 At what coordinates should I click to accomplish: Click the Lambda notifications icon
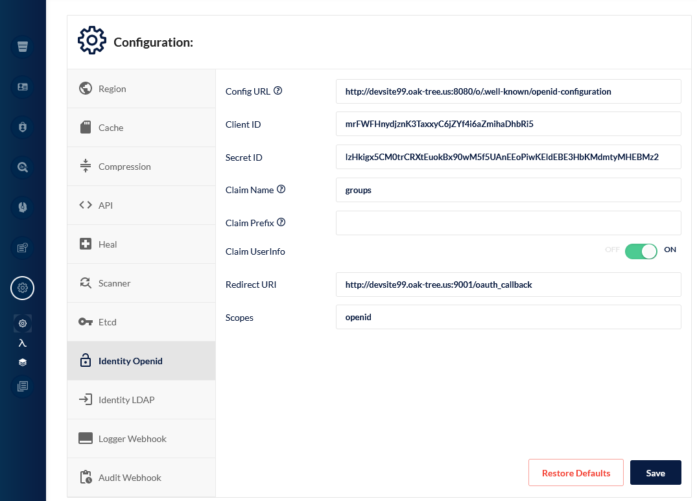(22, 342)
